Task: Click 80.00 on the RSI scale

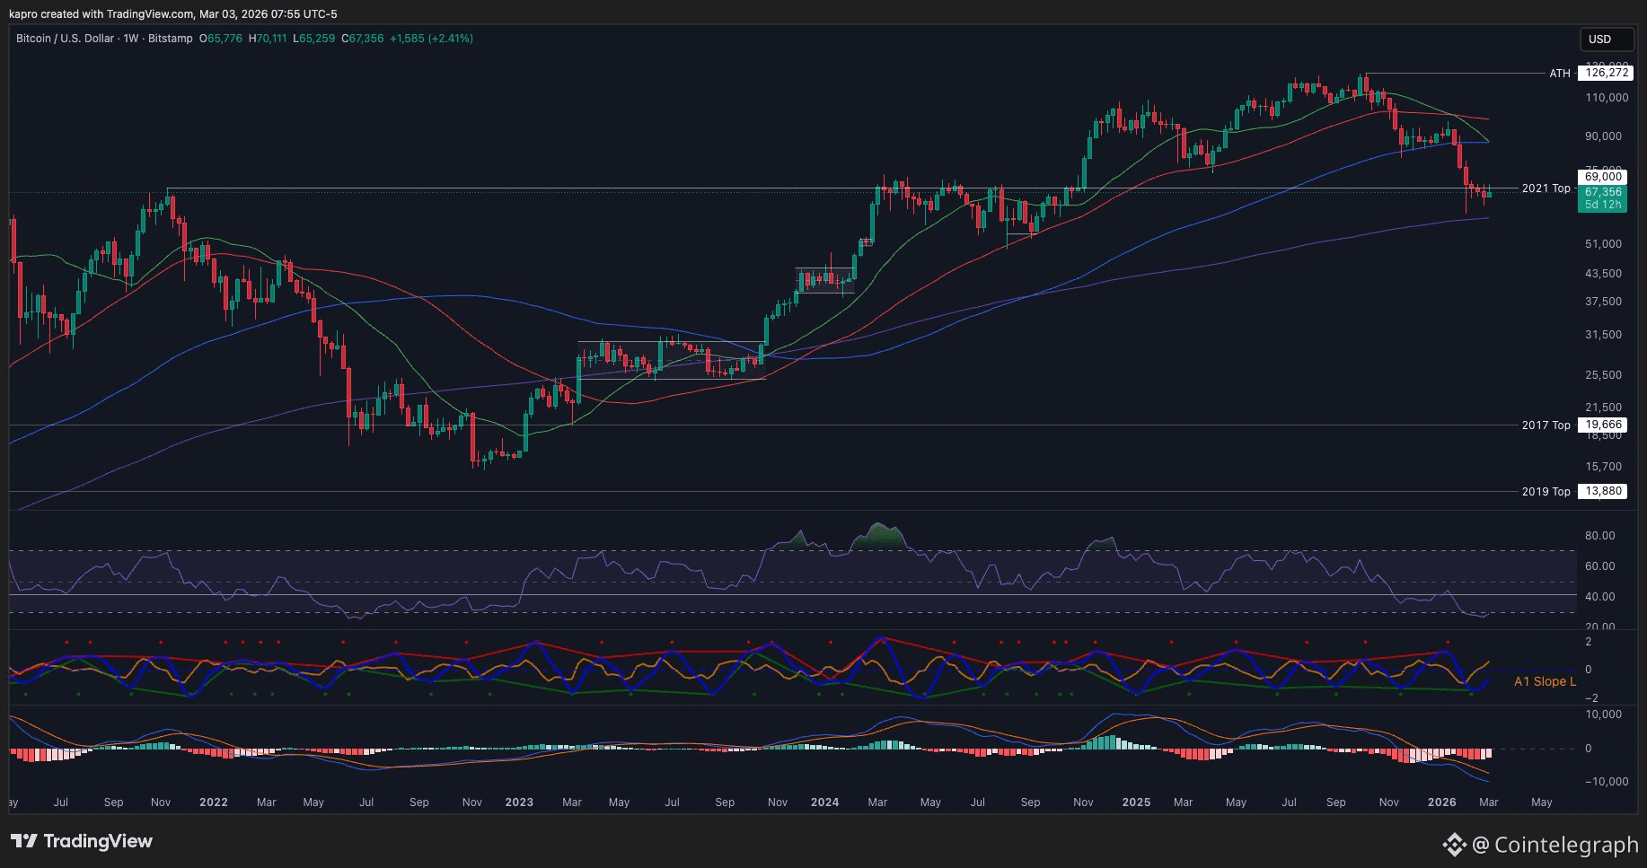Action: (x=1600, y=536)
